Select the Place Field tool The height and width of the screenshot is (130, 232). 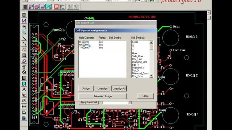coord(24,101)
